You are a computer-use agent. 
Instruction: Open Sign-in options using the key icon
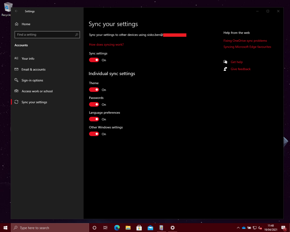click(x=16, y=80)
